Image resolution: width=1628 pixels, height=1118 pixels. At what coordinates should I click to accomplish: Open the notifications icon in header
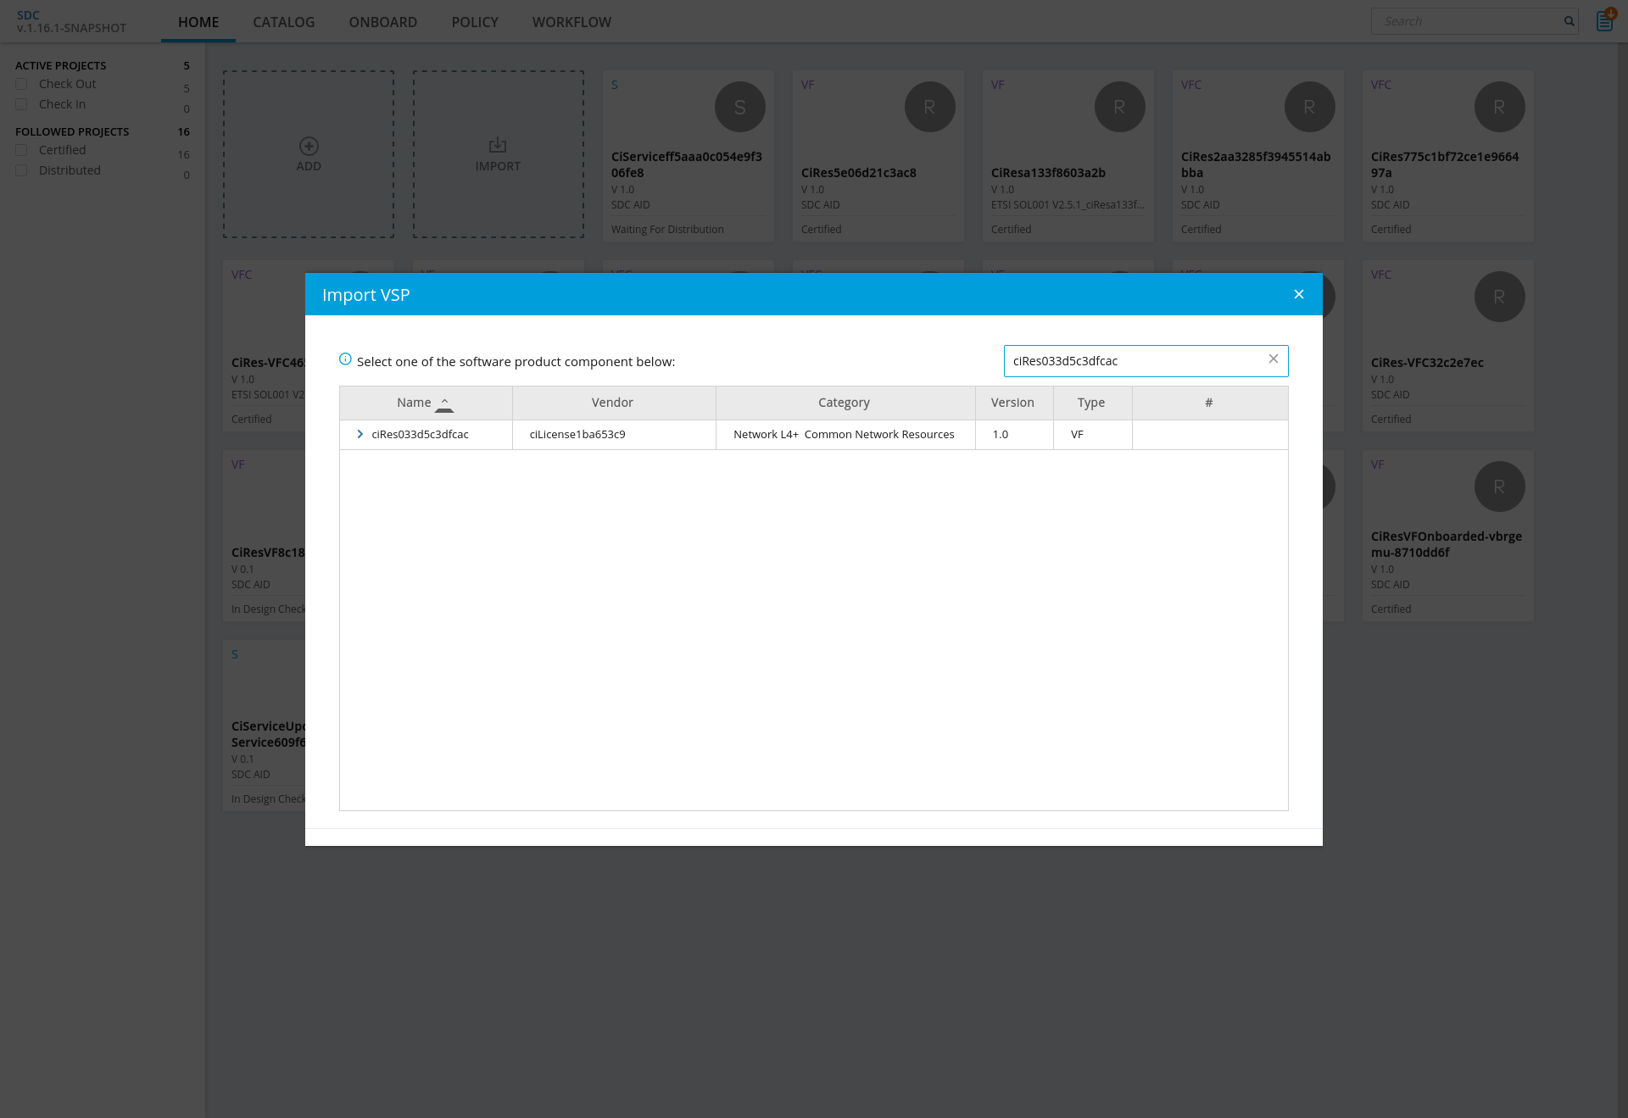coord(1604,20)
